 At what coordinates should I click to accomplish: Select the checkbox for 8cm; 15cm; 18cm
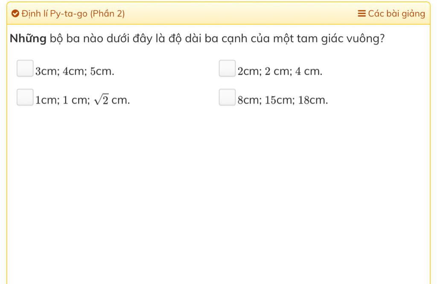coord(227,97)
